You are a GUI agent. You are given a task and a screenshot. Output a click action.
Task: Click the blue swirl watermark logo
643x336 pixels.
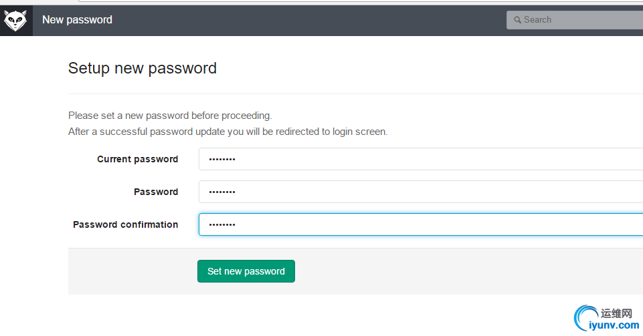586,319
